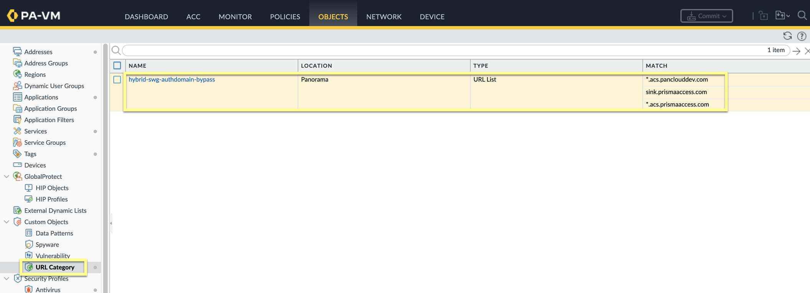This screenshot has width=810, height=293.
Task: Focus the filter search input field
Action: click(x=456, y=50)
